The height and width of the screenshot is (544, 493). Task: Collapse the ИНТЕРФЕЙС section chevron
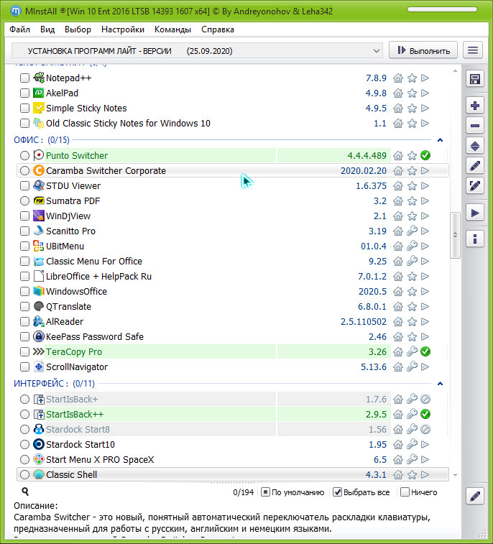[x=440, y=384]
